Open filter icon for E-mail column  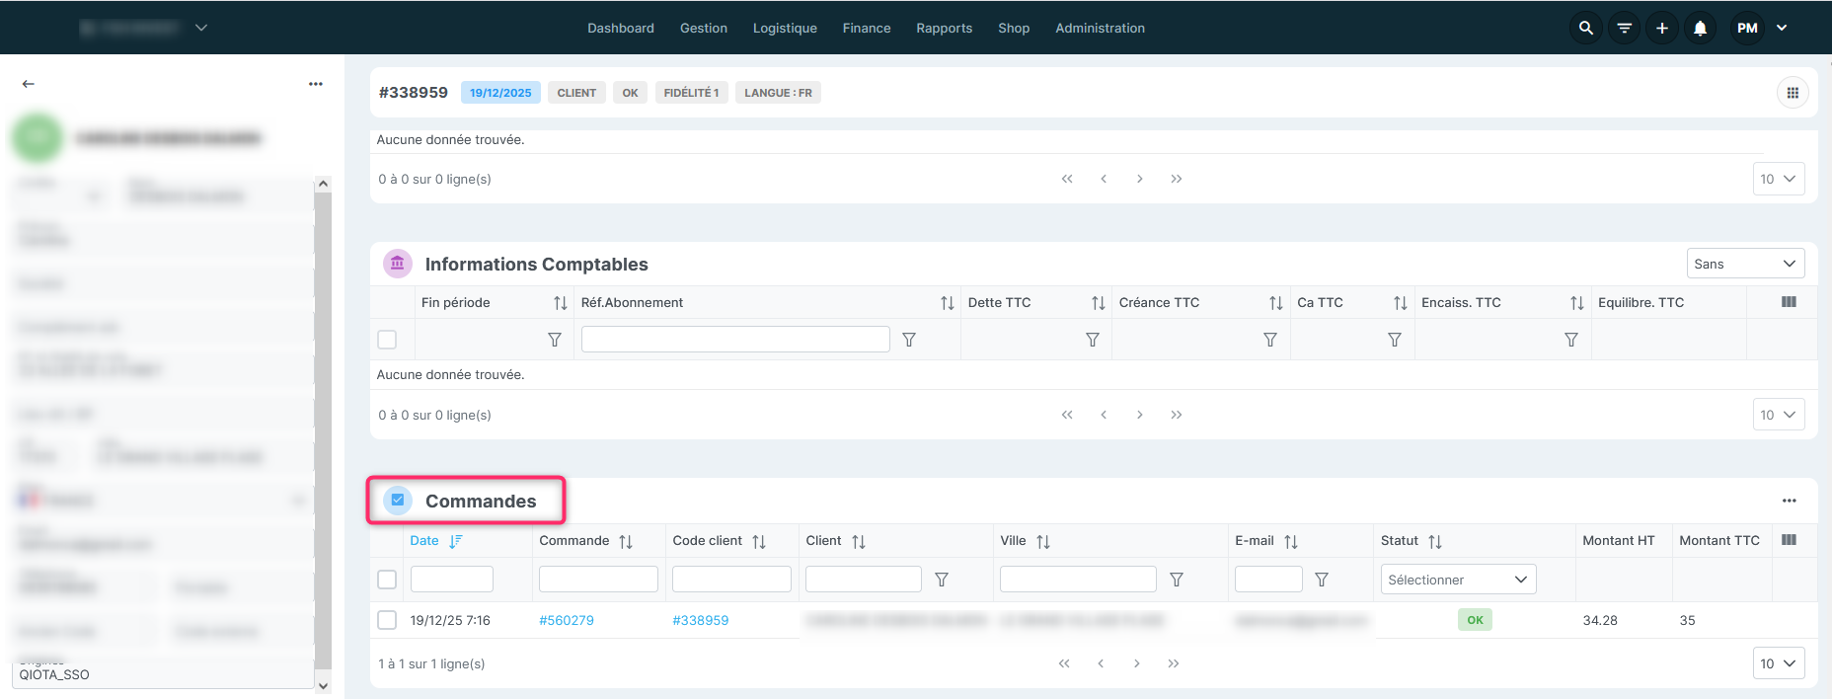coord(1321,580)
